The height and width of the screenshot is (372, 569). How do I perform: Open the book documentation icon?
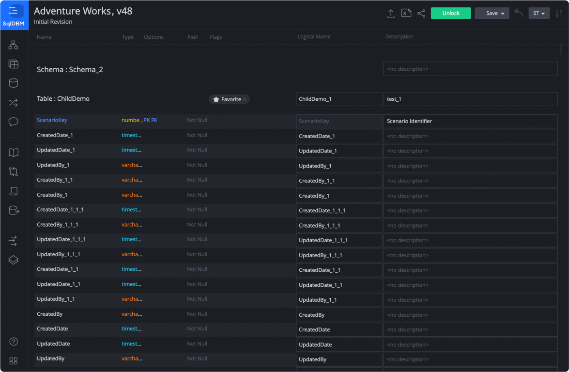click(14, 153)
